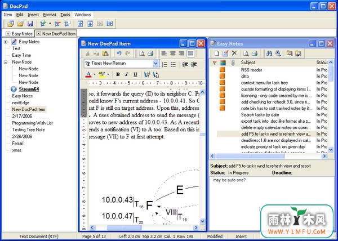Viewport: 338px width, 241px height.
Task: Switch to the Easy Notes document tab
Action: click(19, 34)
